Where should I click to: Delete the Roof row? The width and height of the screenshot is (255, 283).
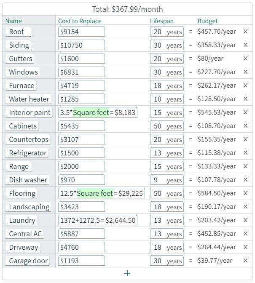click(x=245, y=32)
